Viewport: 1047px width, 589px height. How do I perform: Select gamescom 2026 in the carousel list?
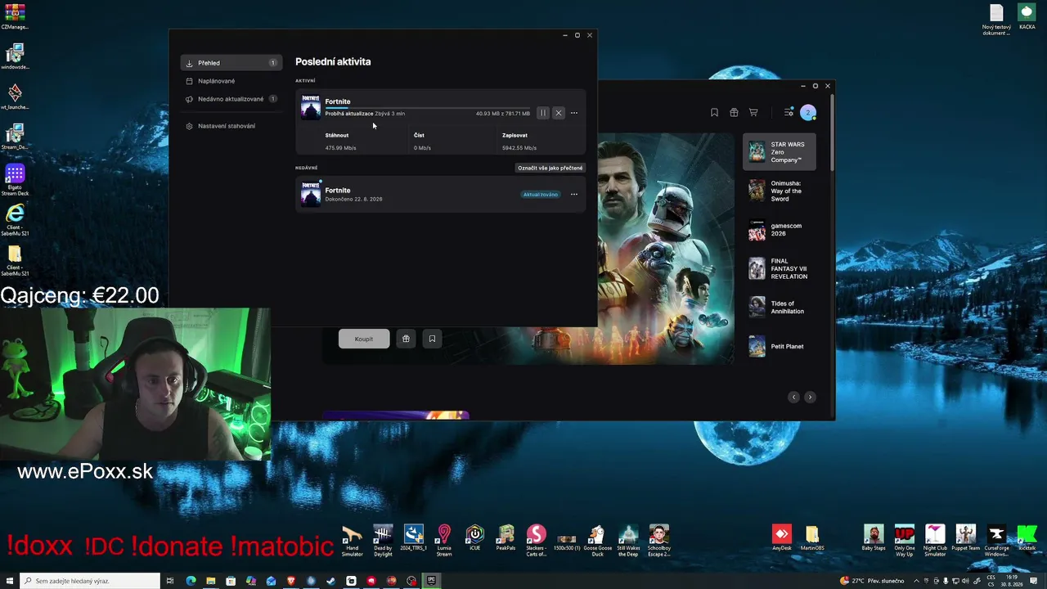[780, 230]
